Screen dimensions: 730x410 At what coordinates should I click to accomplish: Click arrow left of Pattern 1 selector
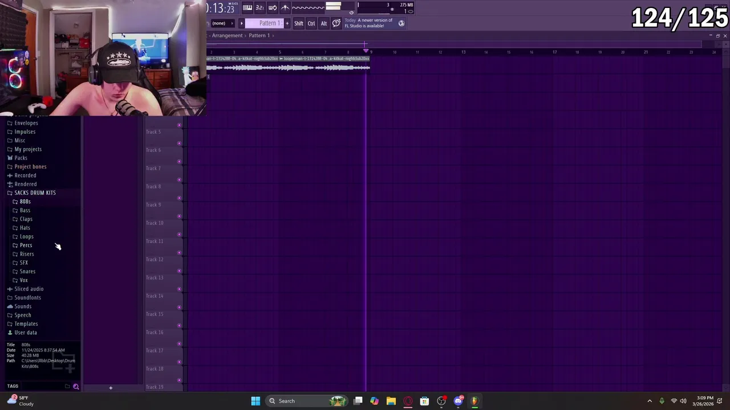click(241, 23)
